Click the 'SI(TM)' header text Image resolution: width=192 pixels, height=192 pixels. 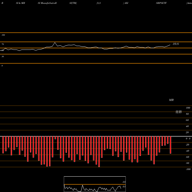[73, 3]
